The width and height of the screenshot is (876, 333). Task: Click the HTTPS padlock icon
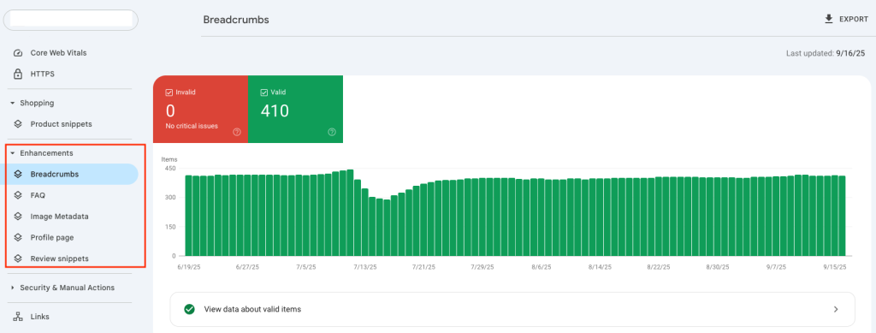tap(18, 74)
